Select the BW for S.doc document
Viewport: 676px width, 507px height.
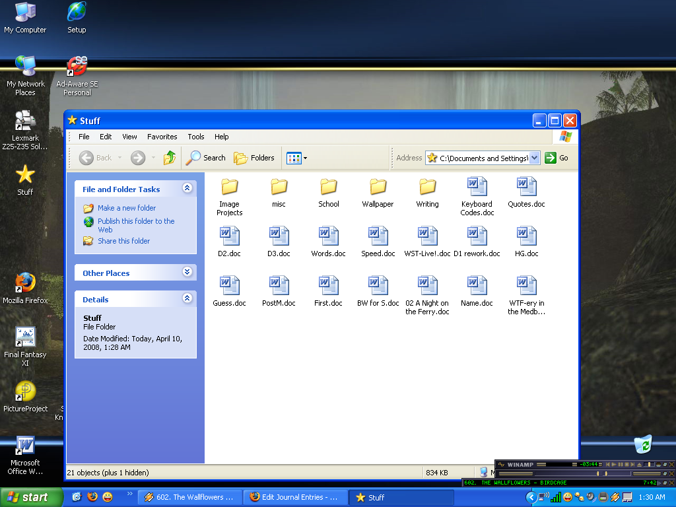point(378,291)
